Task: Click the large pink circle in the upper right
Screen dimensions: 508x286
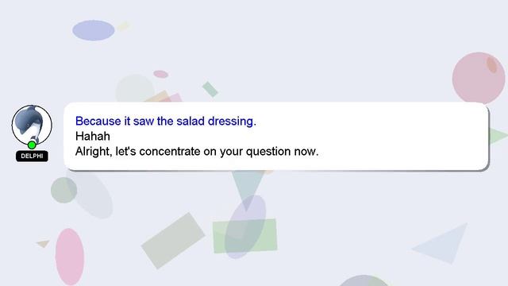Action: pyautogui.click(x=479, y=78)
